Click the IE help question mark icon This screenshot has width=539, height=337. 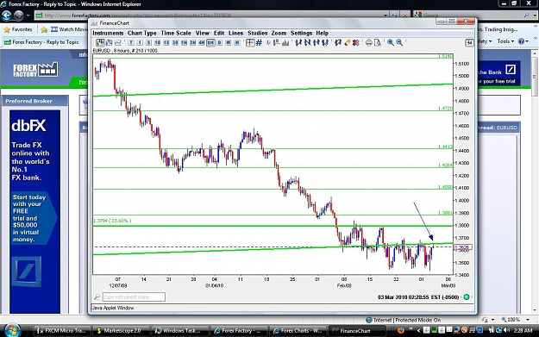[x=522, y=41]
